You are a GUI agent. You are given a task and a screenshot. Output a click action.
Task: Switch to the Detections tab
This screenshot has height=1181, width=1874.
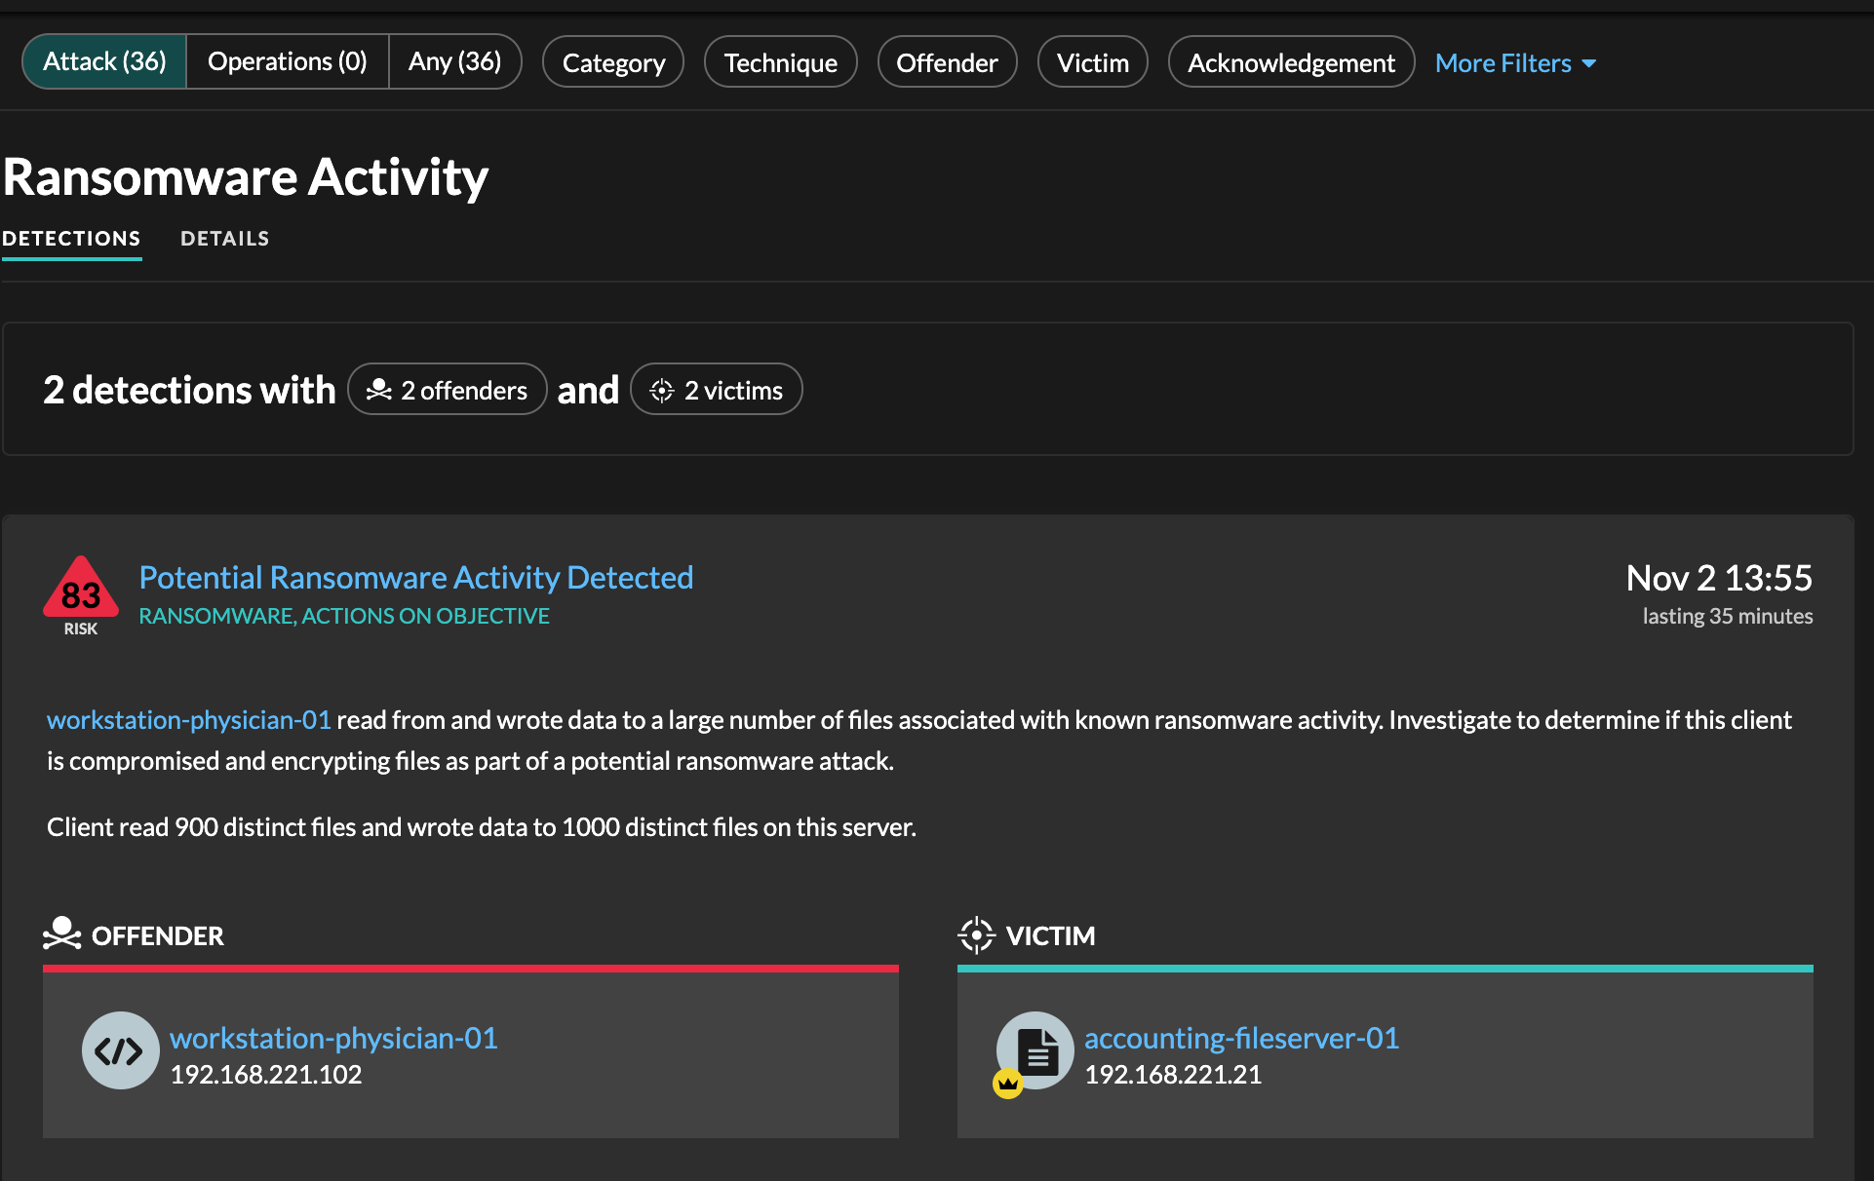tap(71, 239)
